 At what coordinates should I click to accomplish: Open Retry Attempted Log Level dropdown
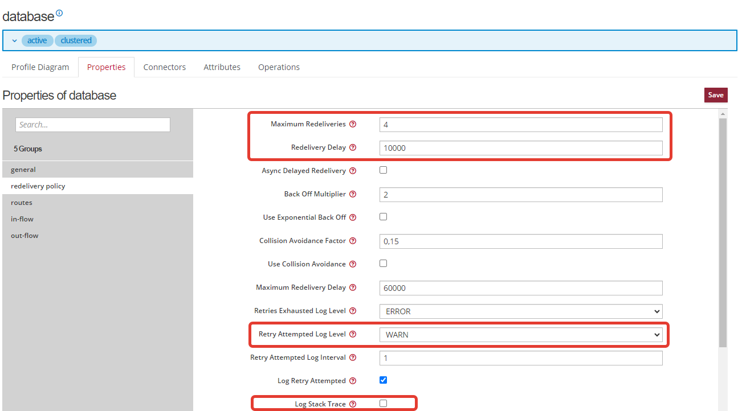(520, 335)
